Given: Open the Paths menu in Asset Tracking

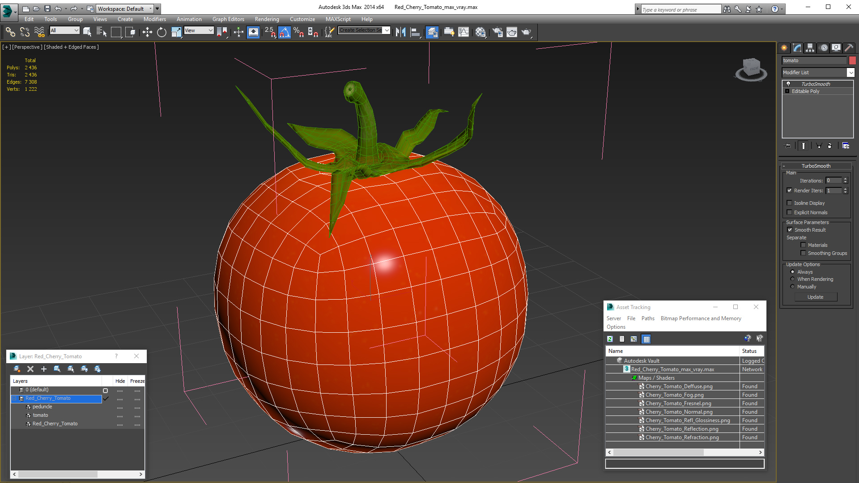Looking at the screenshot, I should (x=647, y=318).
